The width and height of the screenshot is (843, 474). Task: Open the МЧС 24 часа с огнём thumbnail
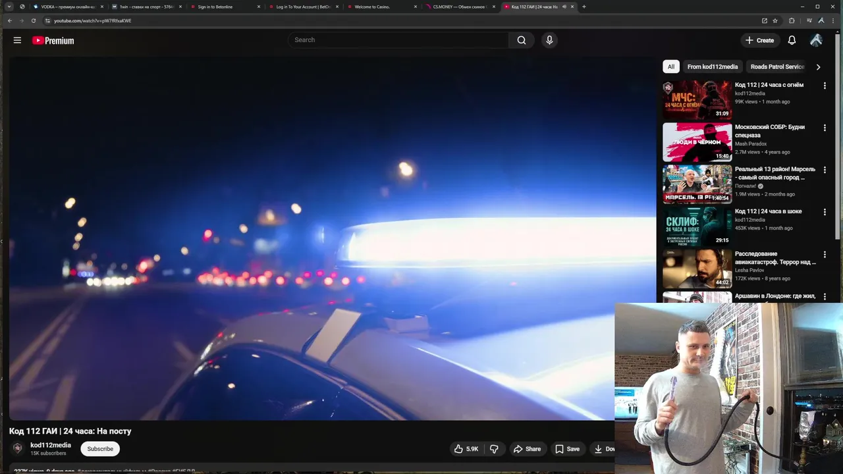(697, 100)
